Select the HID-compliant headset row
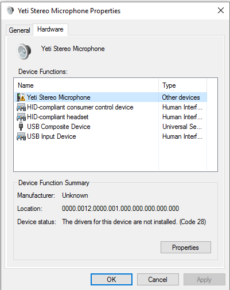Screen dimensions: 230x290 pyautogui.click(x=111, y=117)
